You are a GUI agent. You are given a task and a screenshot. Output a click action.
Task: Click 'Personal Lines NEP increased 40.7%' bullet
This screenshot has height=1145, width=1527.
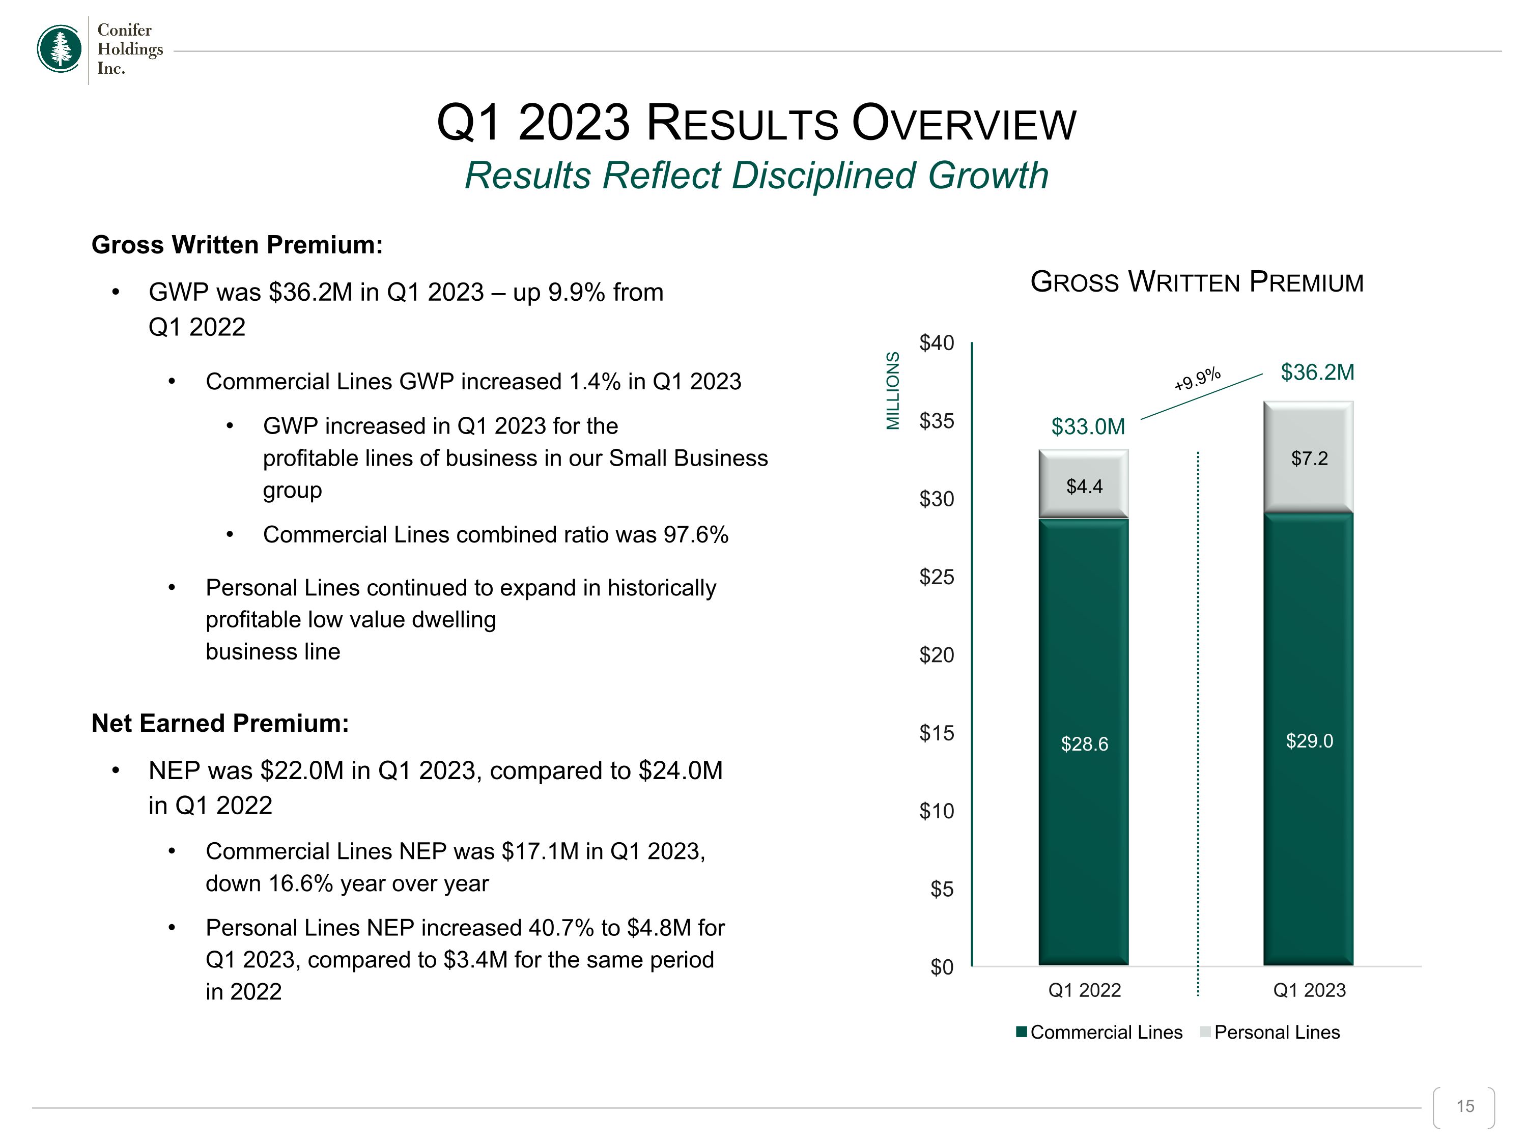[x=465, y=960]
